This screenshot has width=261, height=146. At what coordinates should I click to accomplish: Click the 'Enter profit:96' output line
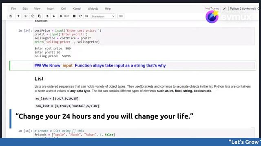click(47, 52)
